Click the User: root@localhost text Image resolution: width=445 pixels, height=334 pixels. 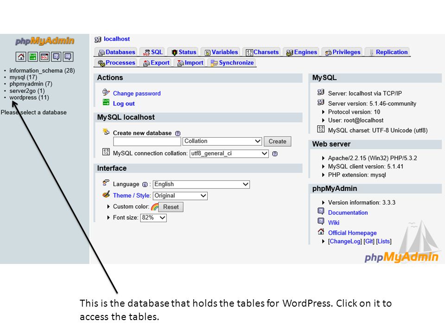click(356, 121)
